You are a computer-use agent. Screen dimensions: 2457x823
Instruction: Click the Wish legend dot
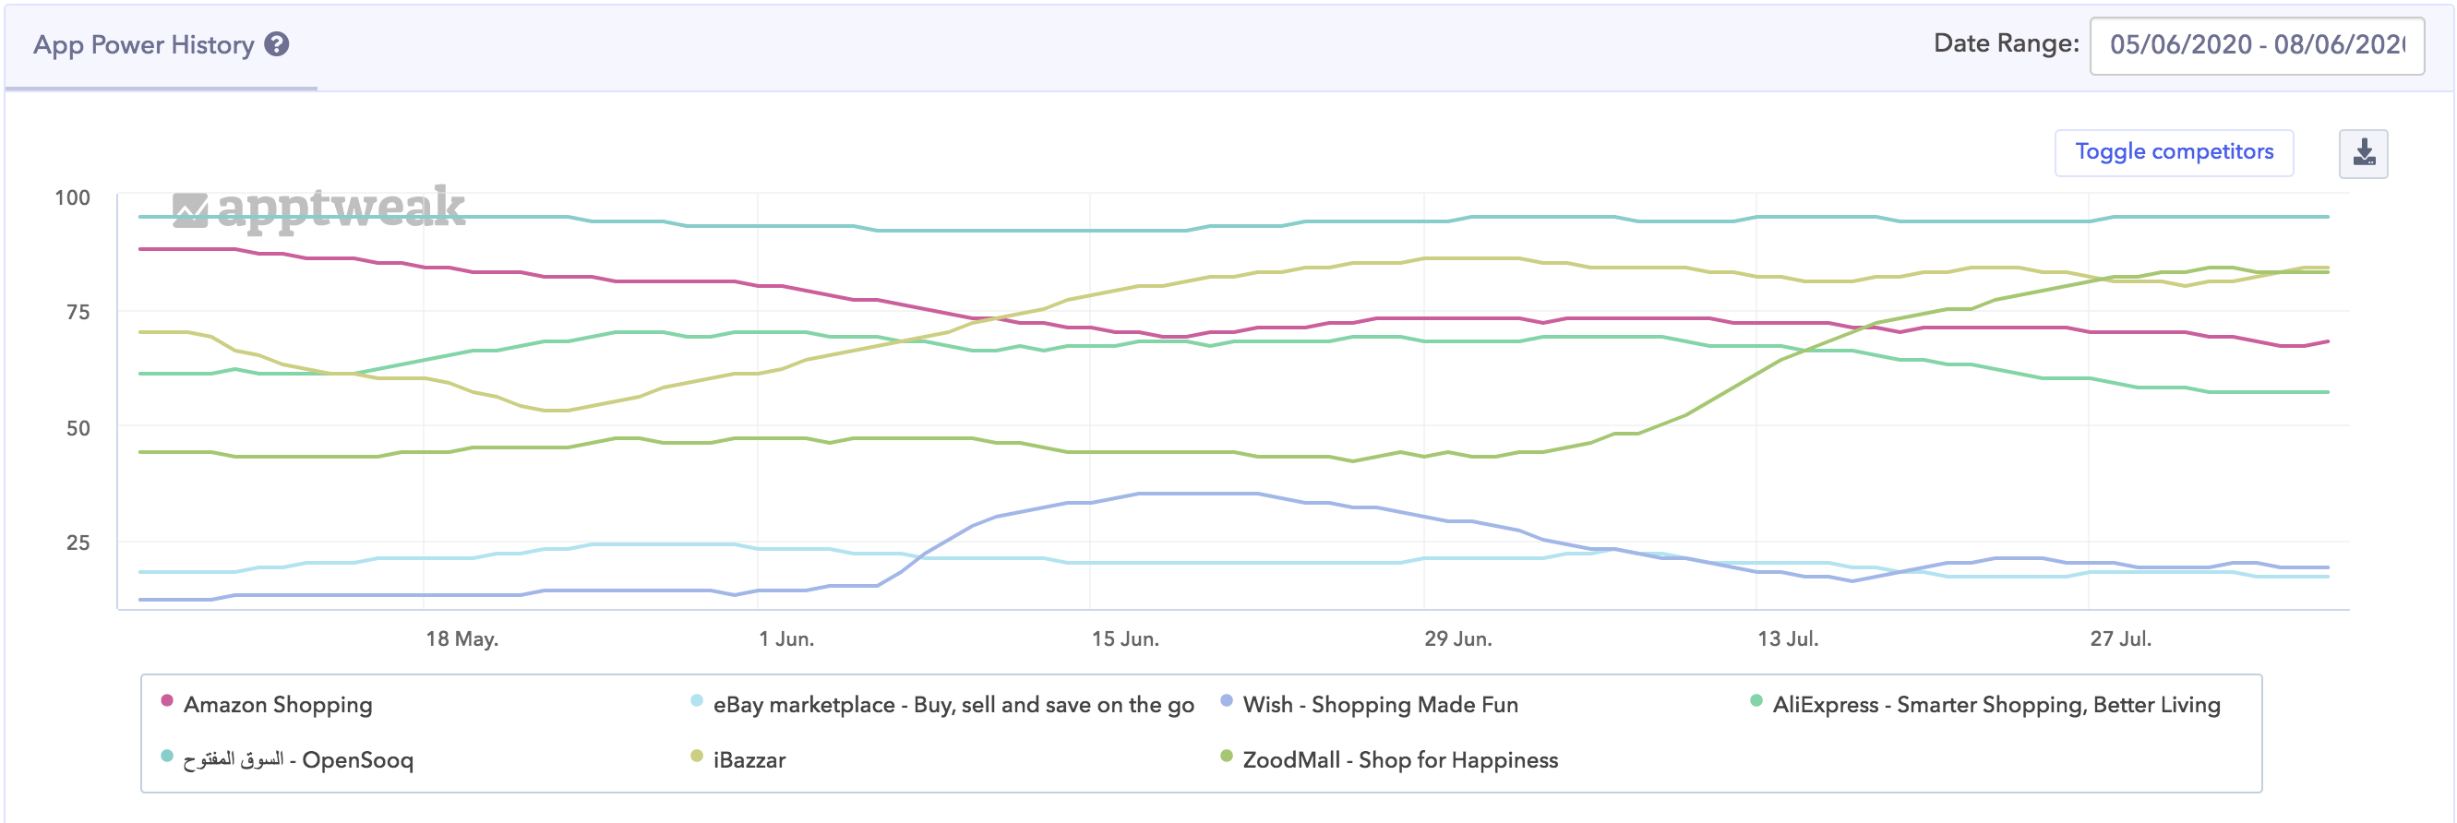(x=1226, y=704)
